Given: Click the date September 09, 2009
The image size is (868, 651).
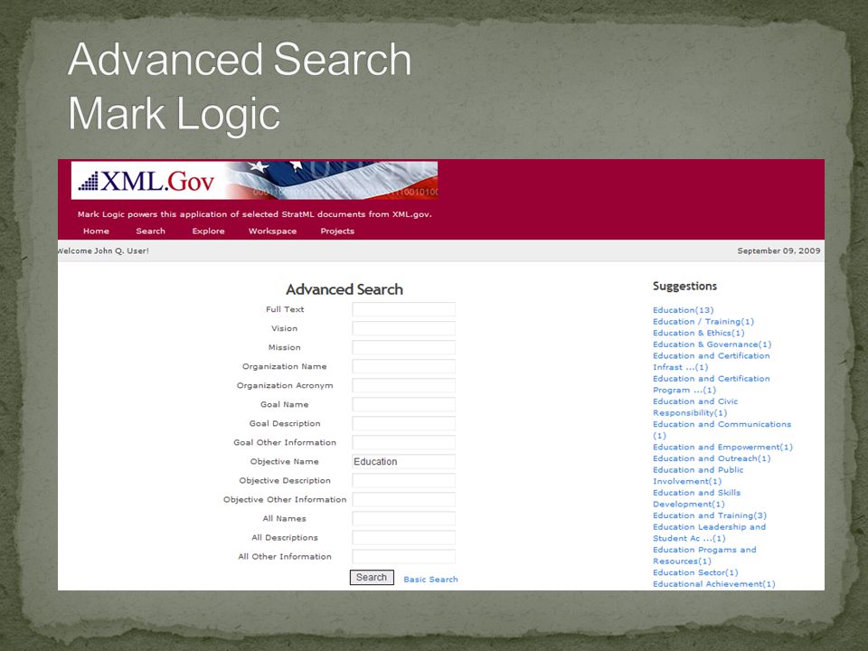Looking at the screenshot, I should [x=778, y=250].
